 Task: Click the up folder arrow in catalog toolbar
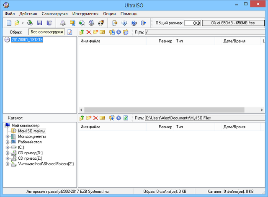[82, 118]
